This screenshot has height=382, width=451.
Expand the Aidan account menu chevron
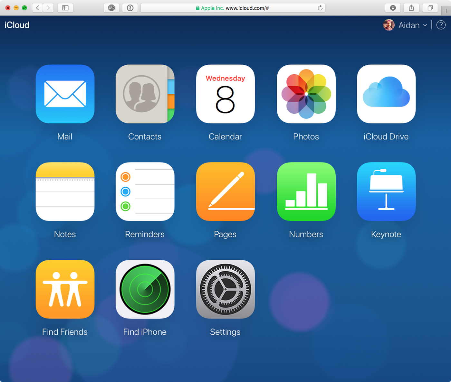point(425,25)
